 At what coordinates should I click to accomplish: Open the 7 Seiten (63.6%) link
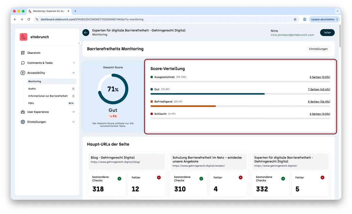[x=319, y=89]
